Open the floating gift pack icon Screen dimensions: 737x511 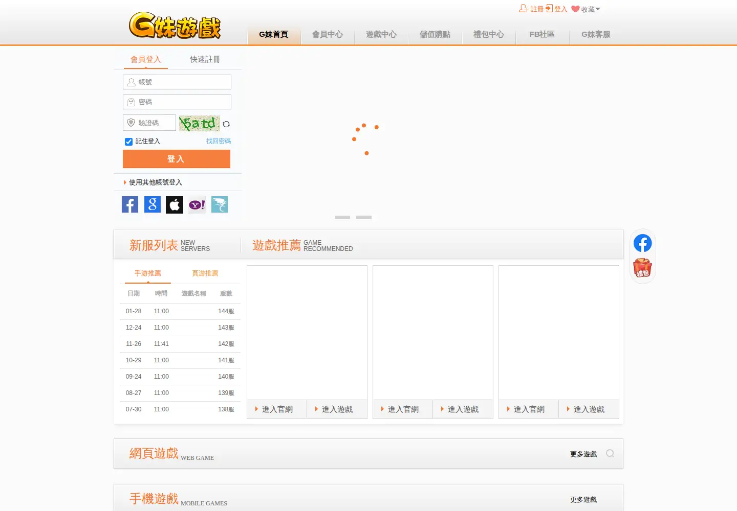(642, 268)
